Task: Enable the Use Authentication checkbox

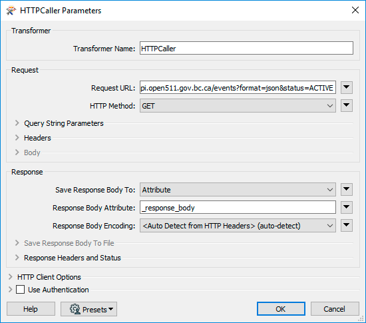Action: click(x=21, y=290)
